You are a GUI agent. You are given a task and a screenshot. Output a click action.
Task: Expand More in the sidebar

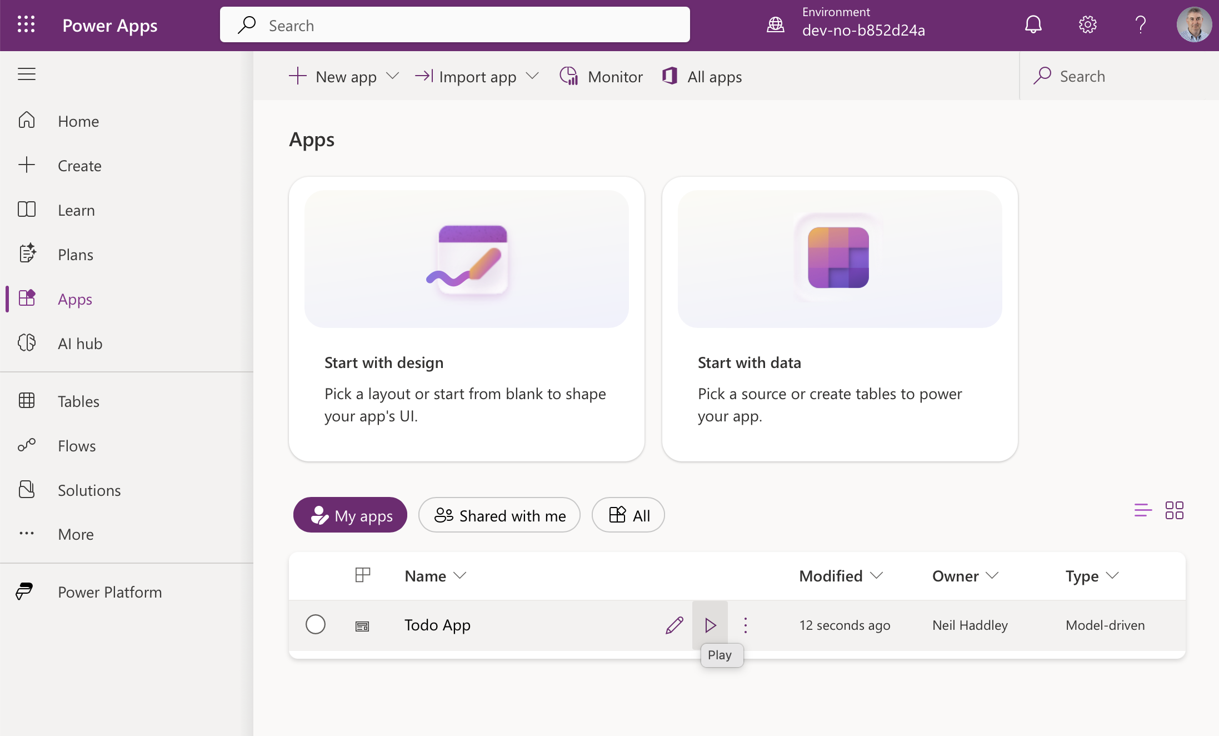coord(127,534)
